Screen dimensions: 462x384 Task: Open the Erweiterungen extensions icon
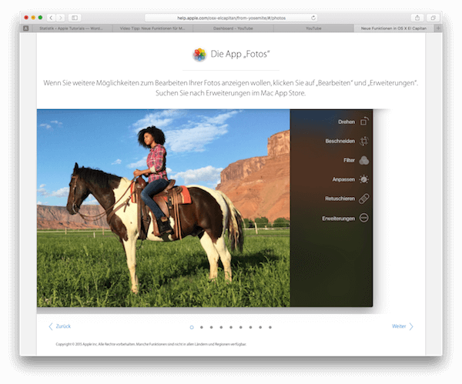pyautogui.click(x=364, y=219)
